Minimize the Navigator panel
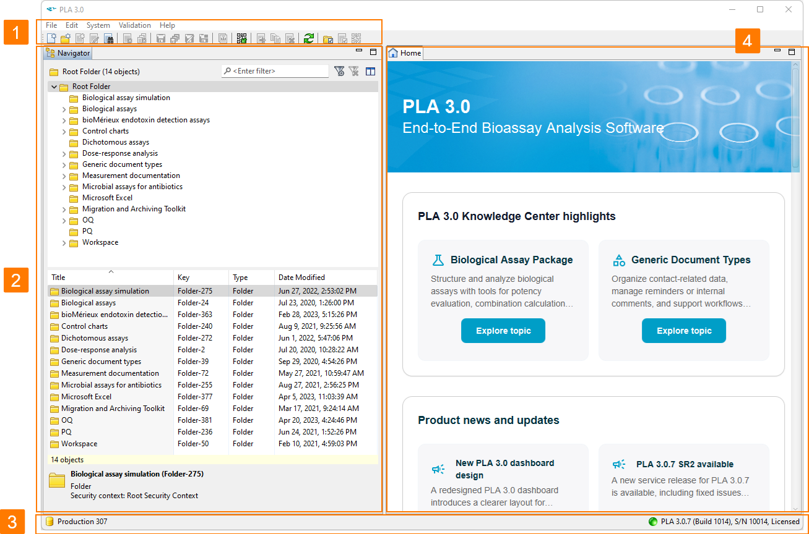 [x=359, y=52]
